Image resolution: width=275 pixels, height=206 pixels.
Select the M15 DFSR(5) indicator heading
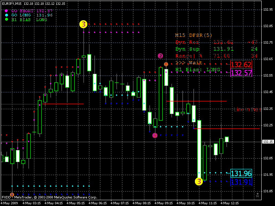(x=194, y=35)
